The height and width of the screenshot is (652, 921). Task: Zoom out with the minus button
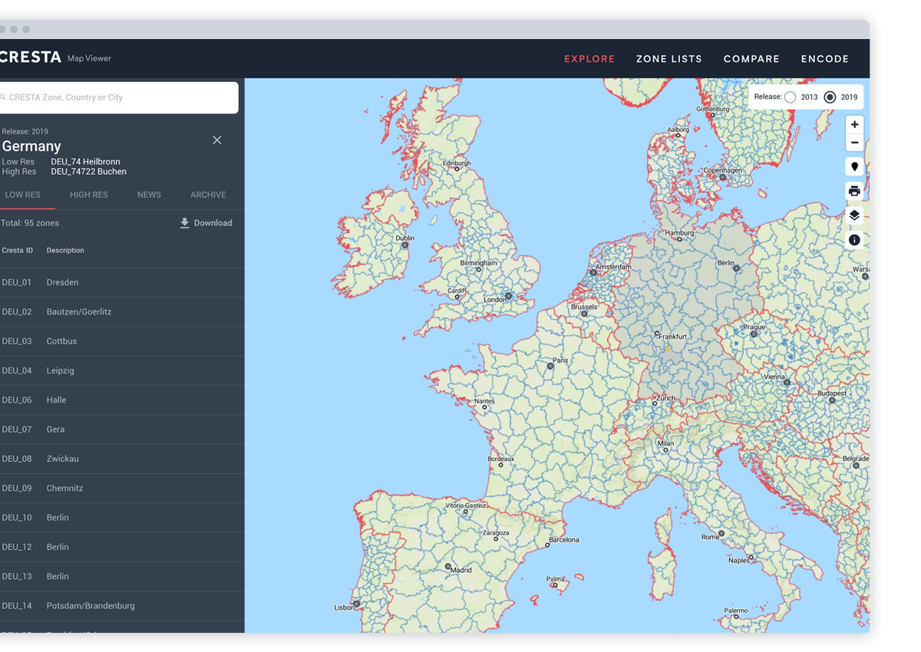click(854, 143)
